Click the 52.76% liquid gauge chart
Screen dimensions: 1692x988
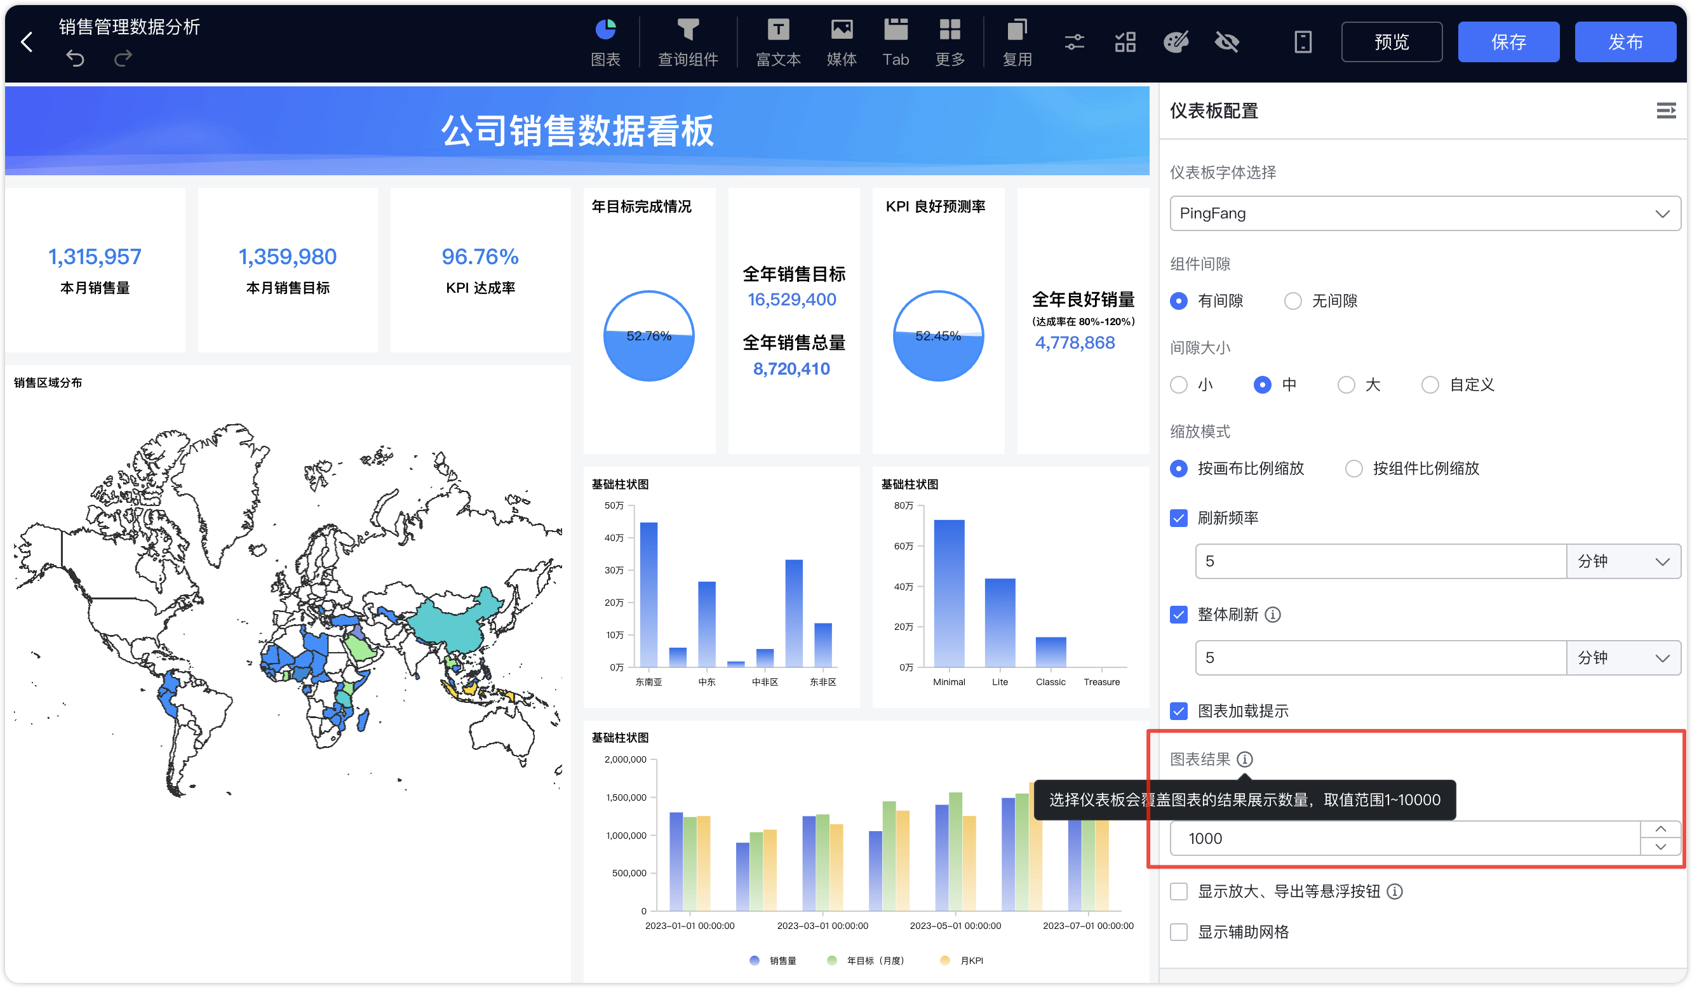(648, 336)
